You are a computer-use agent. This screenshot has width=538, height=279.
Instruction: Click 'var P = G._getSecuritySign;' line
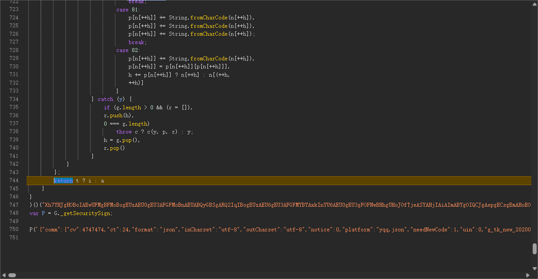click(71, 213)
